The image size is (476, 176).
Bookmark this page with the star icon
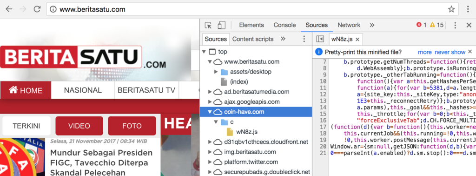[x=451, y=9]
